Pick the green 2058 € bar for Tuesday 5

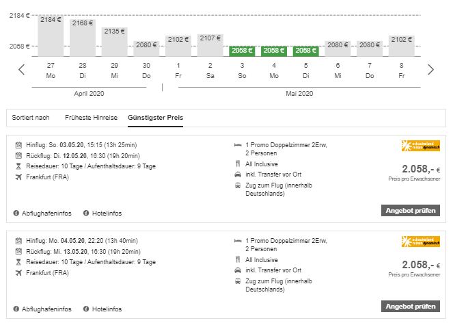click(305, 51)
